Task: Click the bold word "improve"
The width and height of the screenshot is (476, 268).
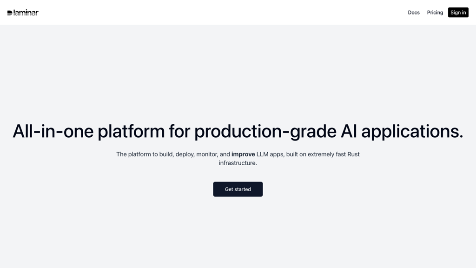Action: click(243, 154)
